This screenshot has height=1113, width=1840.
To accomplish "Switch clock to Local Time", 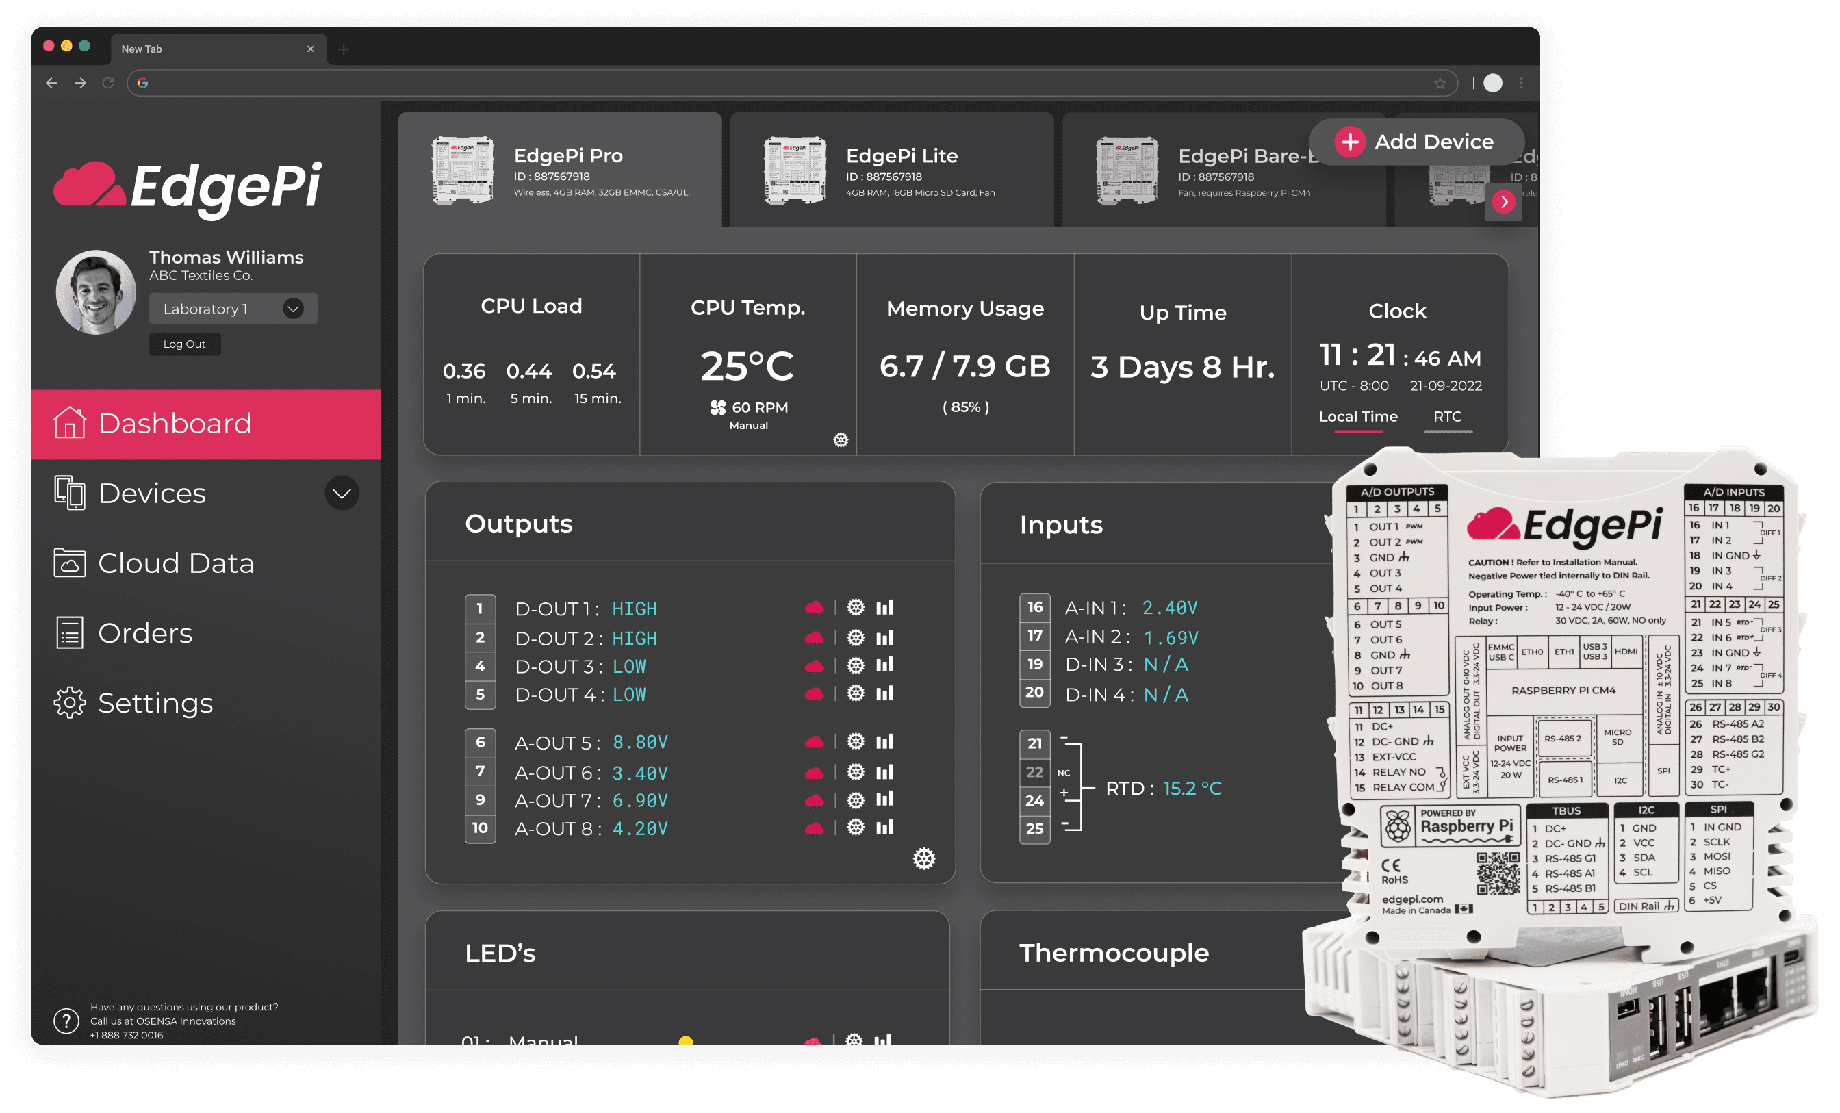I will [x=1357, y=417].
